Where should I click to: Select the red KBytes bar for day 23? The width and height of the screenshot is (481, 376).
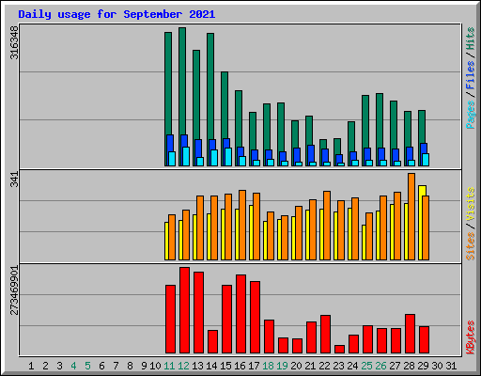(x=339, y=350)
